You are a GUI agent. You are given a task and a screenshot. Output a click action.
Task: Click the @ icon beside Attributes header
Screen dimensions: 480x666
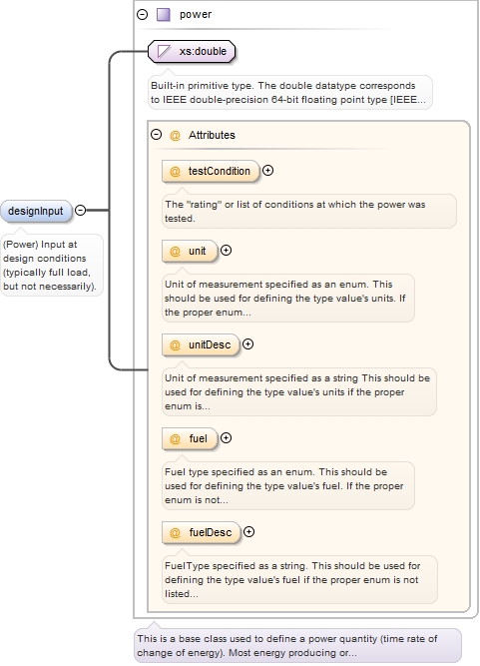tap(175, 135)
